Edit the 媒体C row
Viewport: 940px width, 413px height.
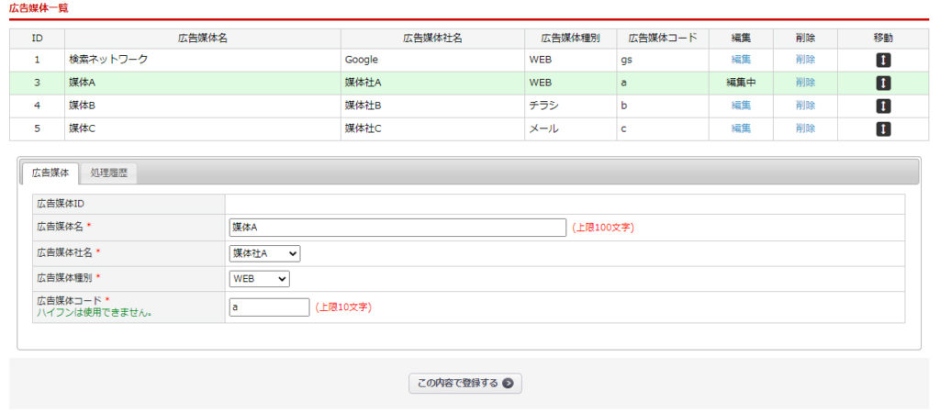(x=741, y=128)
